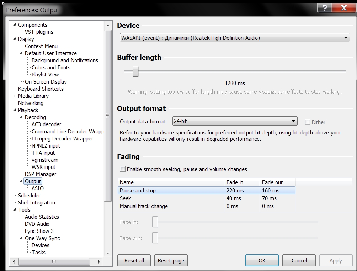Viewport: 357px width, 271px height.
Task: Open the ASIO preferences page
Action: (38, 188)
